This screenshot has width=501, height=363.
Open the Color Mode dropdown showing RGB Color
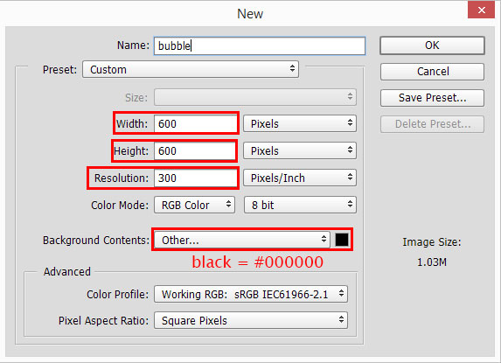pos(195,205)
